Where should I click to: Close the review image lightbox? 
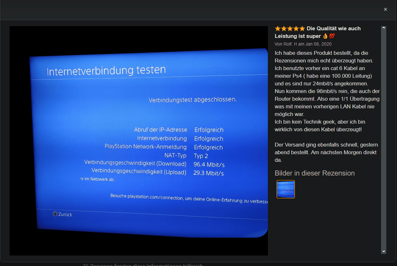click(x=385, y=10)
